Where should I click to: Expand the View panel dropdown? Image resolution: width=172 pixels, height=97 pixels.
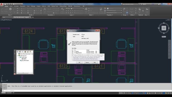point(146,15)
